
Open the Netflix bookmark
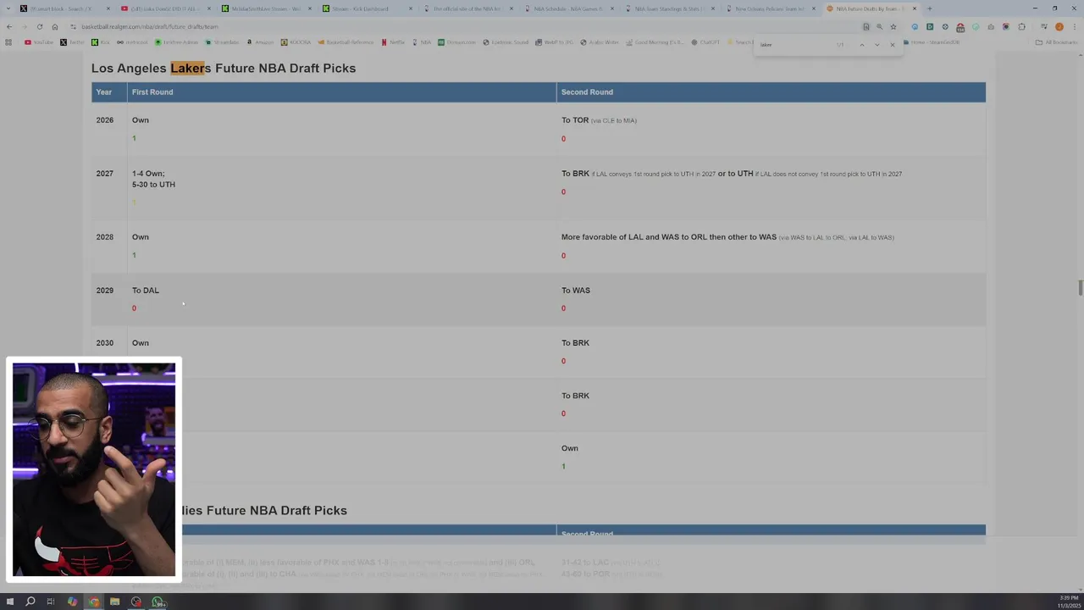tap(393, 42)
